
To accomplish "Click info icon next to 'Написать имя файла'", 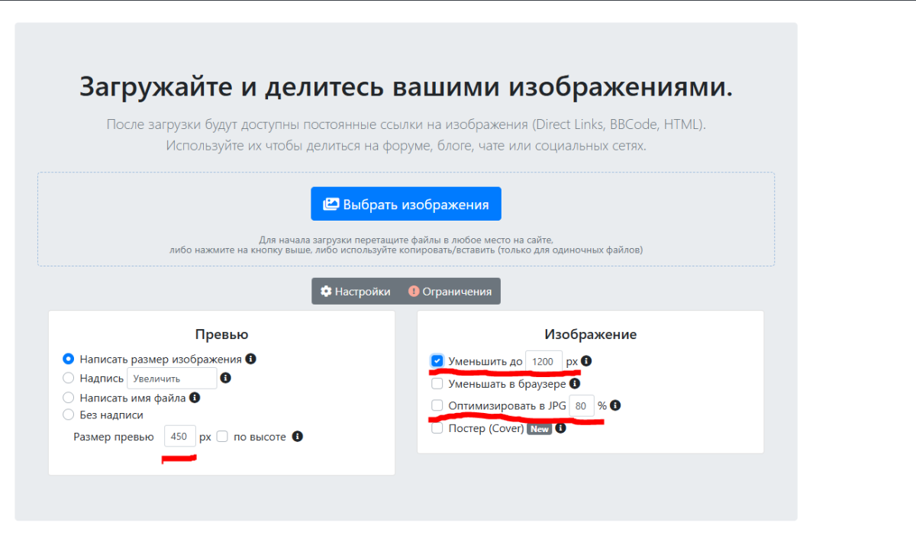I will click(195, 398).
